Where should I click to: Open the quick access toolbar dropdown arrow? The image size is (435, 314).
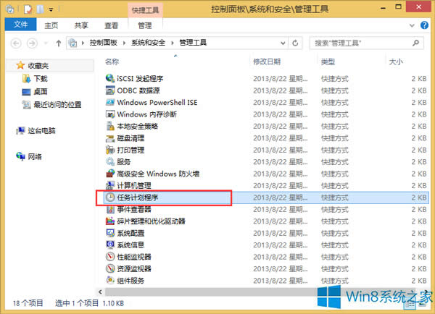tap(51, 9)
